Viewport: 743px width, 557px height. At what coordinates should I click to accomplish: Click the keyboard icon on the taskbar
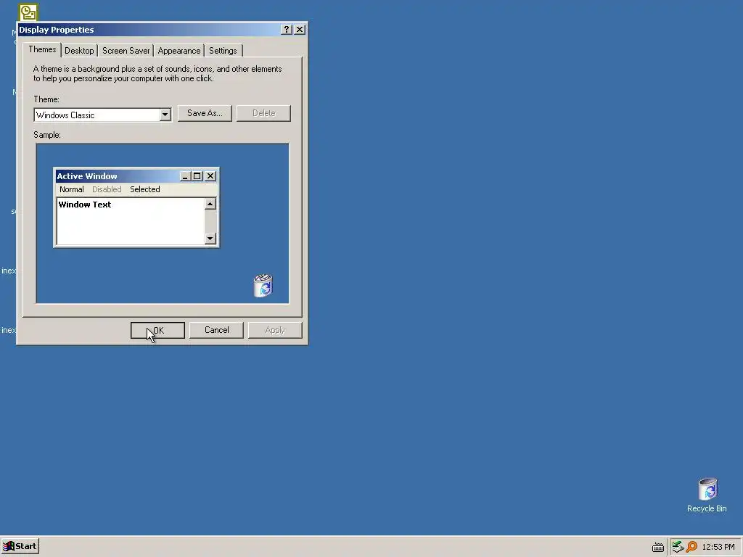pyautogui.click(x=657, y=547)
